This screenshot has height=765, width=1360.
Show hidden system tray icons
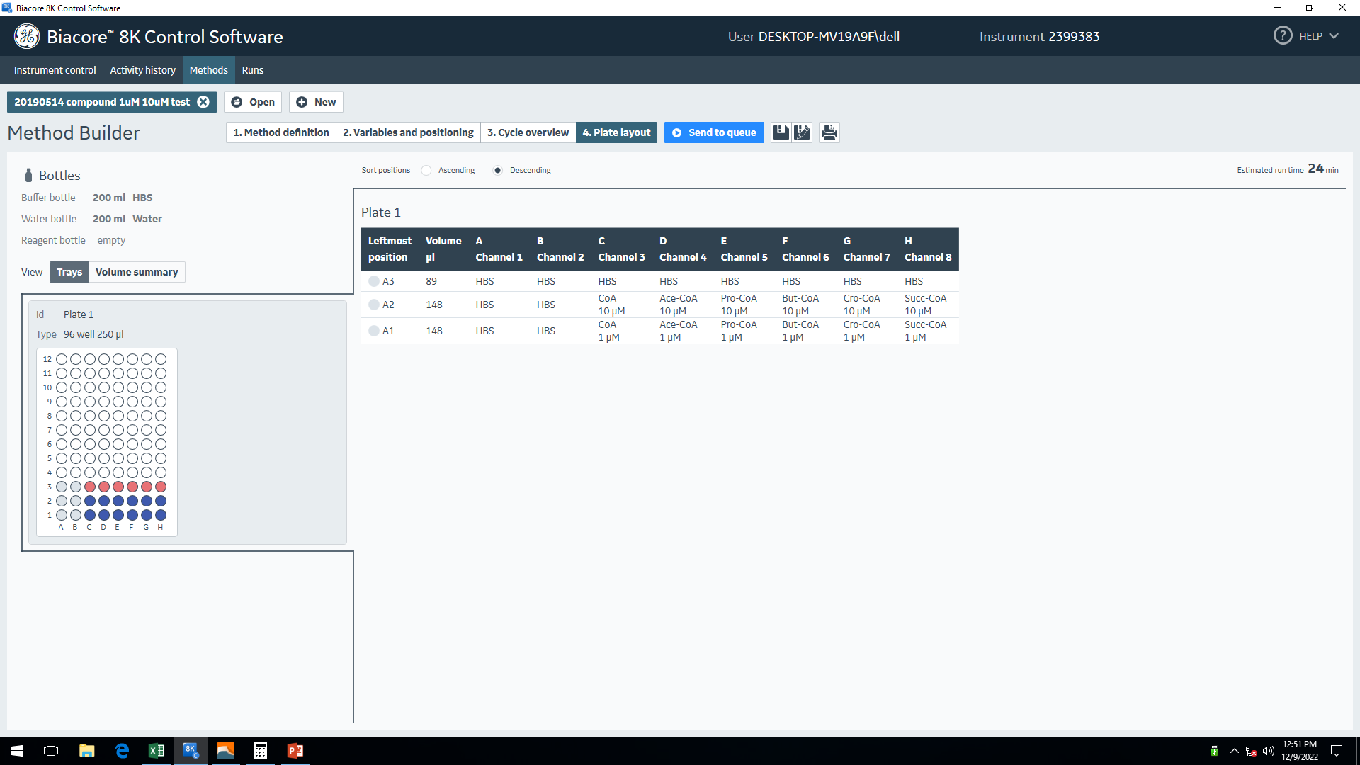click(1235, 751)
